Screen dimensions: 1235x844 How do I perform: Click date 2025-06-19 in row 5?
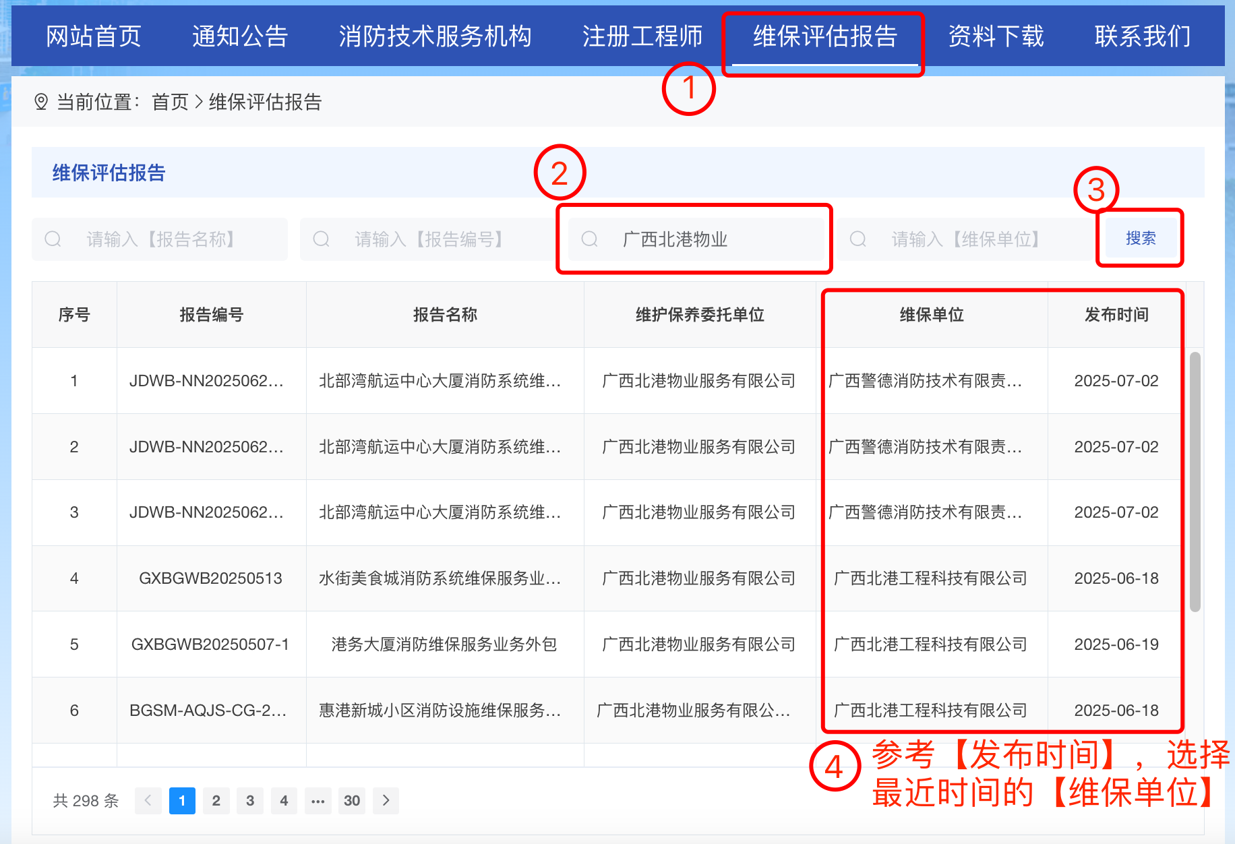tap(1116, 644)
